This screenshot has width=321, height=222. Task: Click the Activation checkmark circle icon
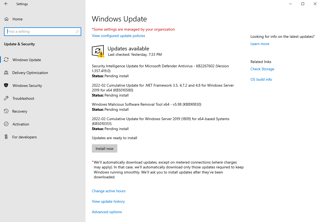click(6, 124)
